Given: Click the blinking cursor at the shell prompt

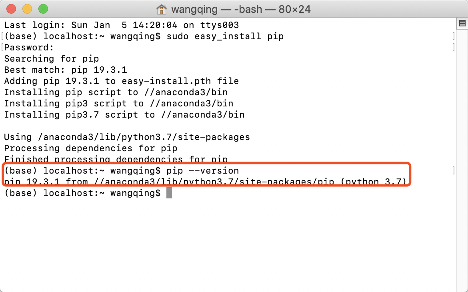Looking at the screenshot, I should point(170,193).
